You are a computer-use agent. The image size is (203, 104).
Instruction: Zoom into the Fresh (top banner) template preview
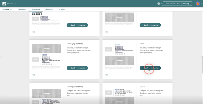pyautogui.click(x=33, y=75)
